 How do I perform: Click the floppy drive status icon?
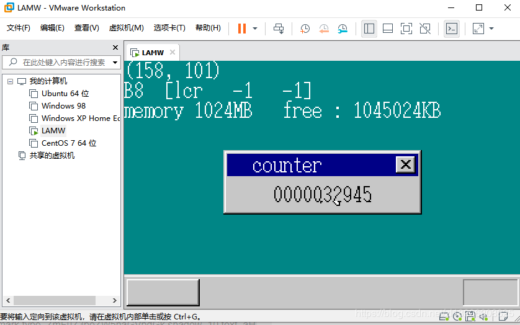point(470,317)
